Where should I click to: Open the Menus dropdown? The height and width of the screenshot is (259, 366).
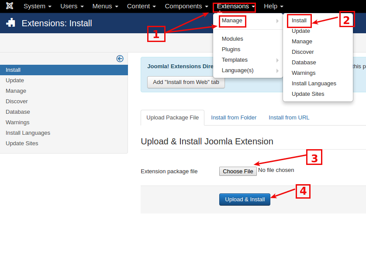[105, 6]
